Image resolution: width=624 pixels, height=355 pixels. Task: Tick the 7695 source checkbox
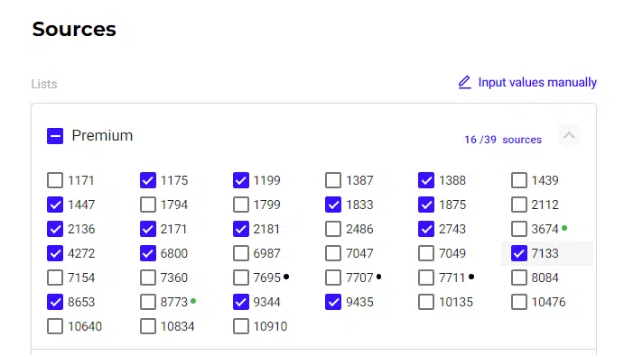tap(241, 278)
